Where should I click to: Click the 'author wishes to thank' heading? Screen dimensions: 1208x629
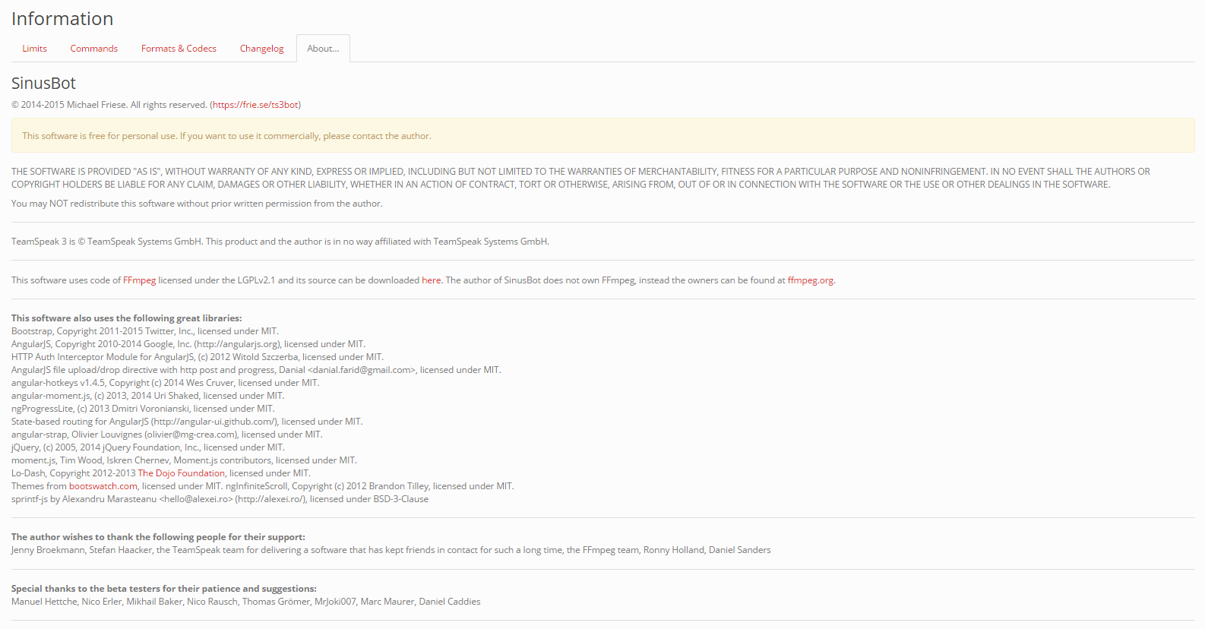point(158,537)
